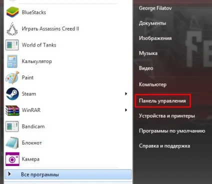Open Документы folder

[152, 23]
